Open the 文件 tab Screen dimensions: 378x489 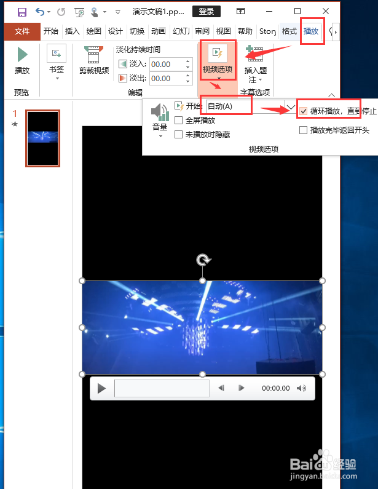(22, 31)
